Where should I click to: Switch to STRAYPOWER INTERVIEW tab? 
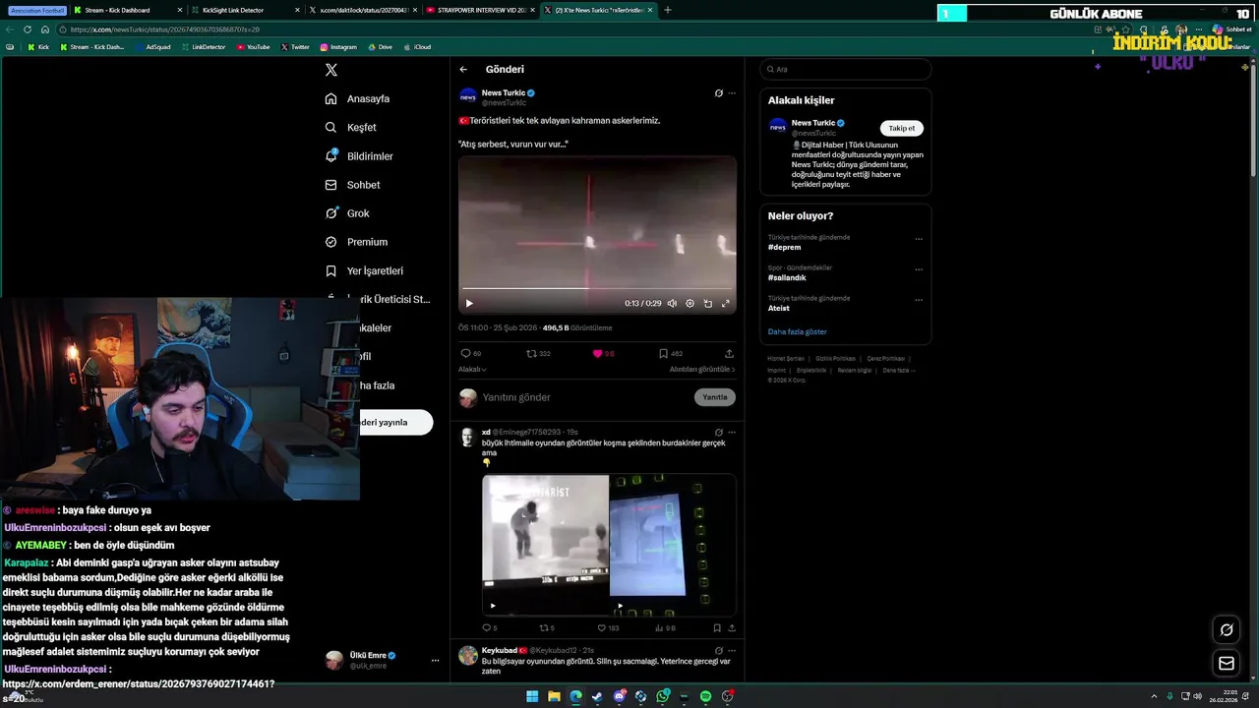481,10
